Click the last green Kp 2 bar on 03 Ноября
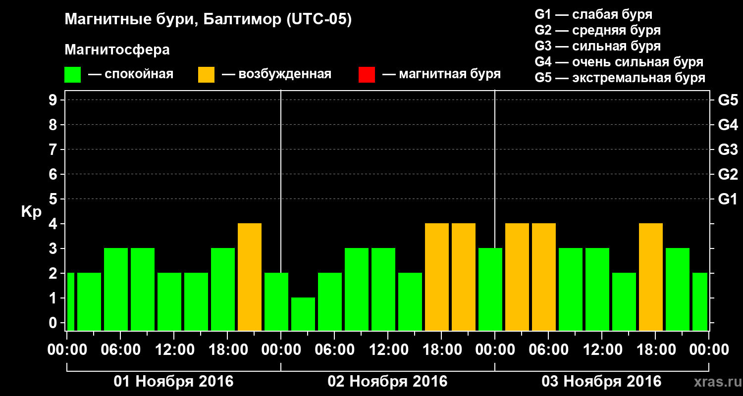Image resolution: width=743 pixels, height=396 pixels. pos(700,302)
